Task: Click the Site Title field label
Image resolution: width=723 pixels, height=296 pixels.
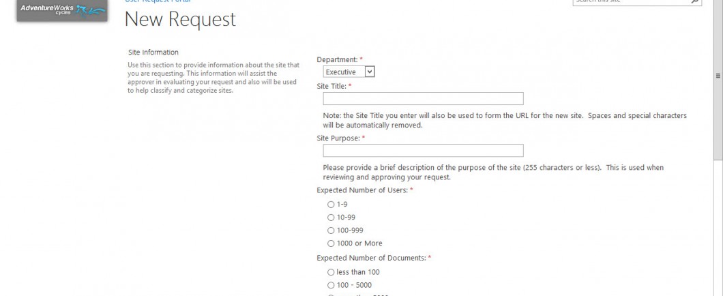Action: [x=331, y=86]
